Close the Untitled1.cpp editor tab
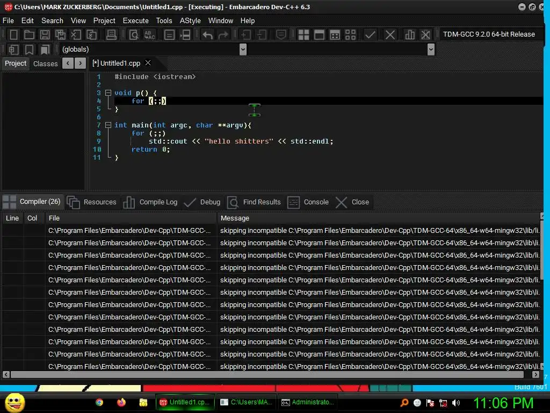This screenshot has height=413, width=550. point(148,63)
